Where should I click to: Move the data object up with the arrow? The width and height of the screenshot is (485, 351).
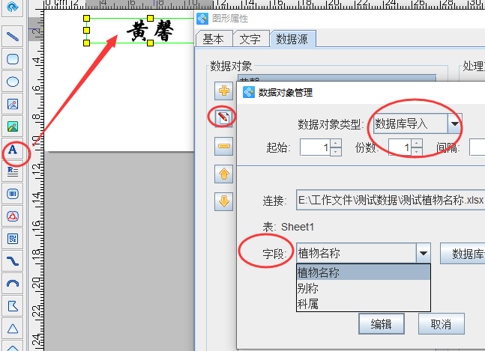(x=223, y=174)
